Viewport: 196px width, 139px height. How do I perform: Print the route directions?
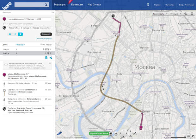coord(46,58)
